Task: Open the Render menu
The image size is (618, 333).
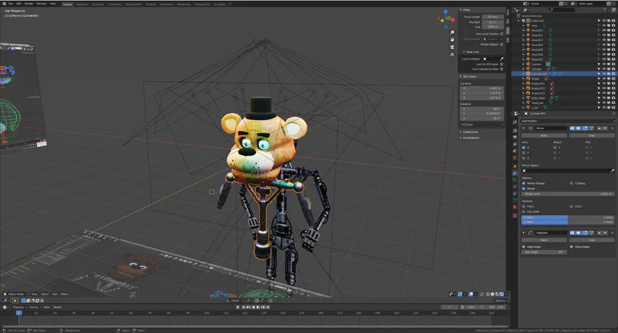Action: pos(29,3)
